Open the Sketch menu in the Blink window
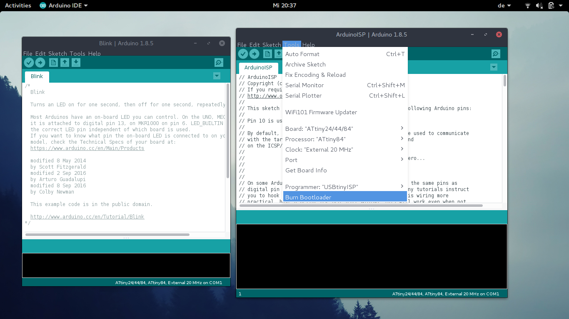This screenshot has height=319, width=569. coord(57,54)
